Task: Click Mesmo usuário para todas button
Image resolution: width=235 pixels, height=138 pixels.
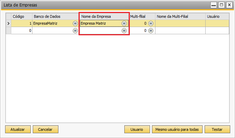Action: [x=177, y=129]
